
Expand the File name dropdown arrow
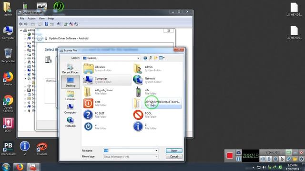156,151
